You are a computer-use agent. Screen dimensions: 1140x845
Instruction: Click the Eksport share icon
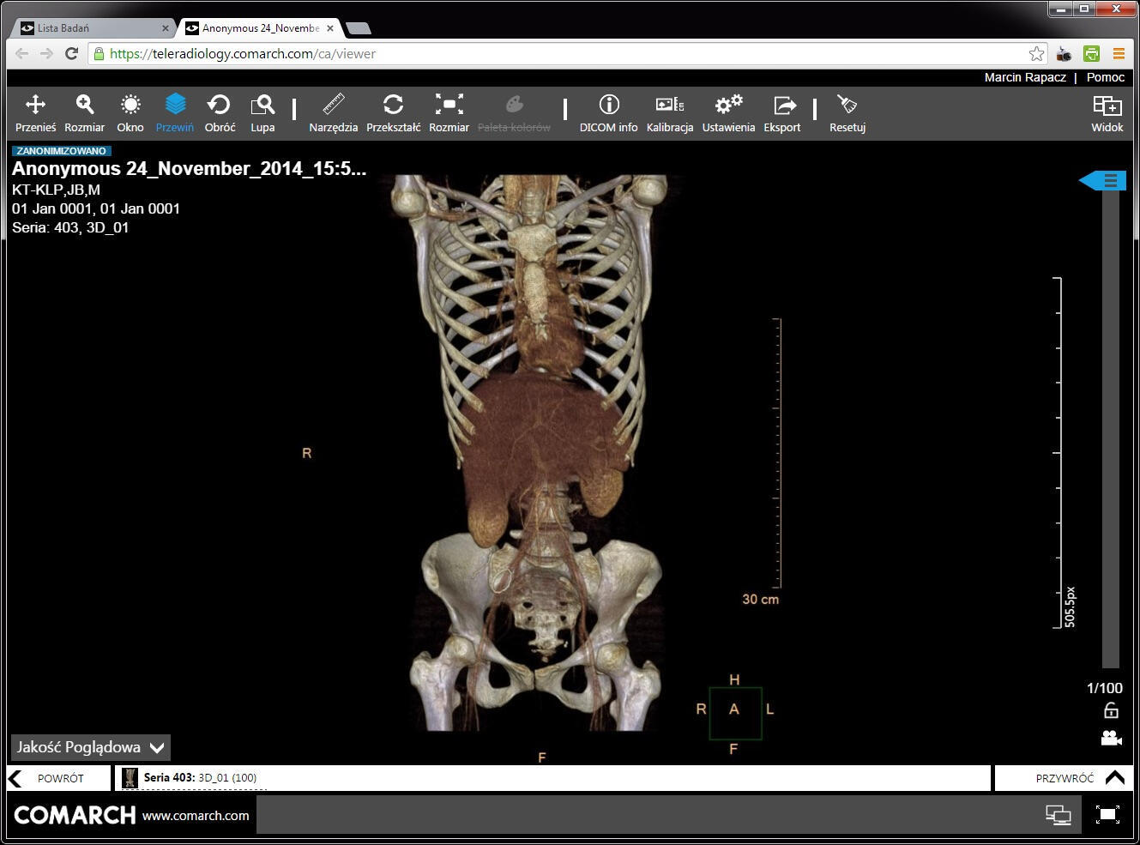click(782, 113)
